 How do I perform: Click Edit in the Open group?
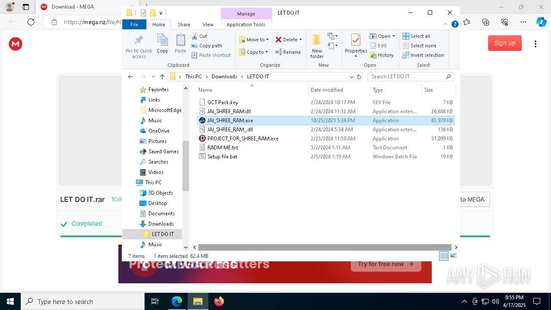click(x=378, y=46)
